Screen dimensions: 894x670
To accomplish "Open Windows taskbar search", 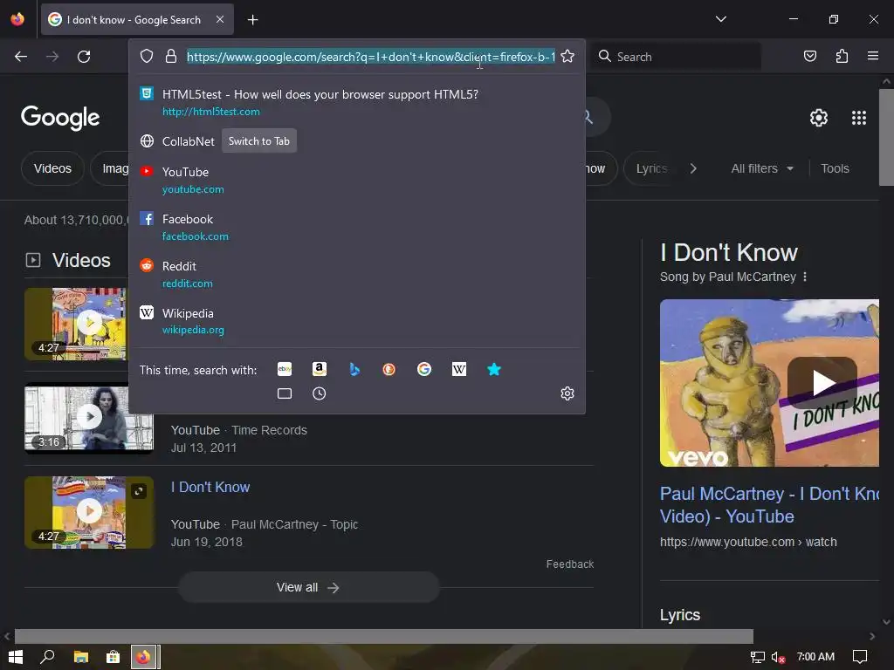I will (47, 657).
